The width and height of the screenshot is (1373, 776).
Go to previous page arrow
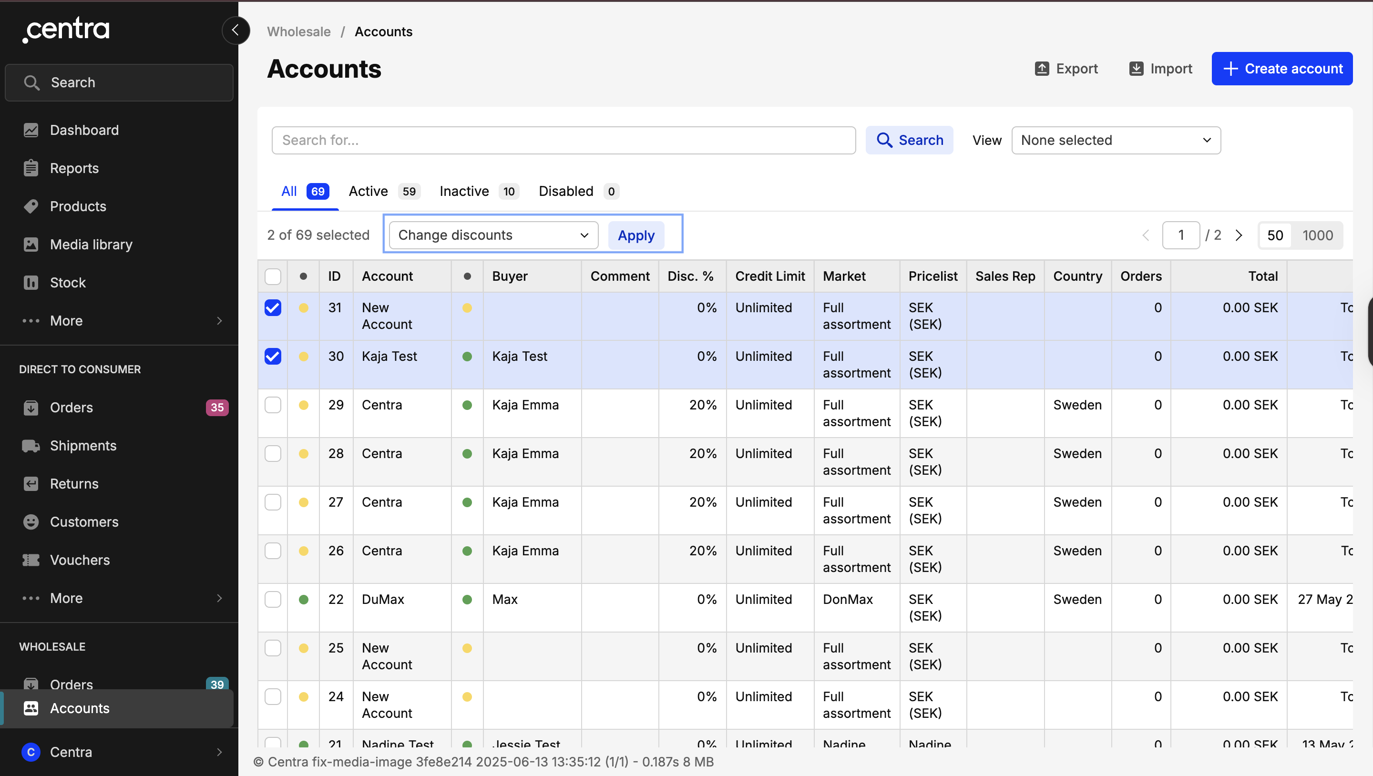[1146, 235]
